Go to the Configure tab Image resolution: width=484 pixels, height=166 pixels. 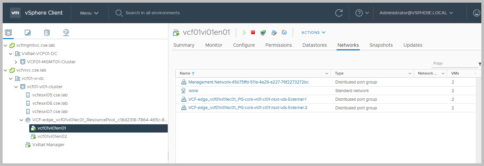(244, 45)
